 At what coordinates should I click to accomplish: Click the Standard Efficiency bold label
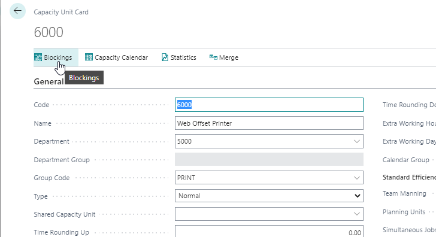(409, 177)
